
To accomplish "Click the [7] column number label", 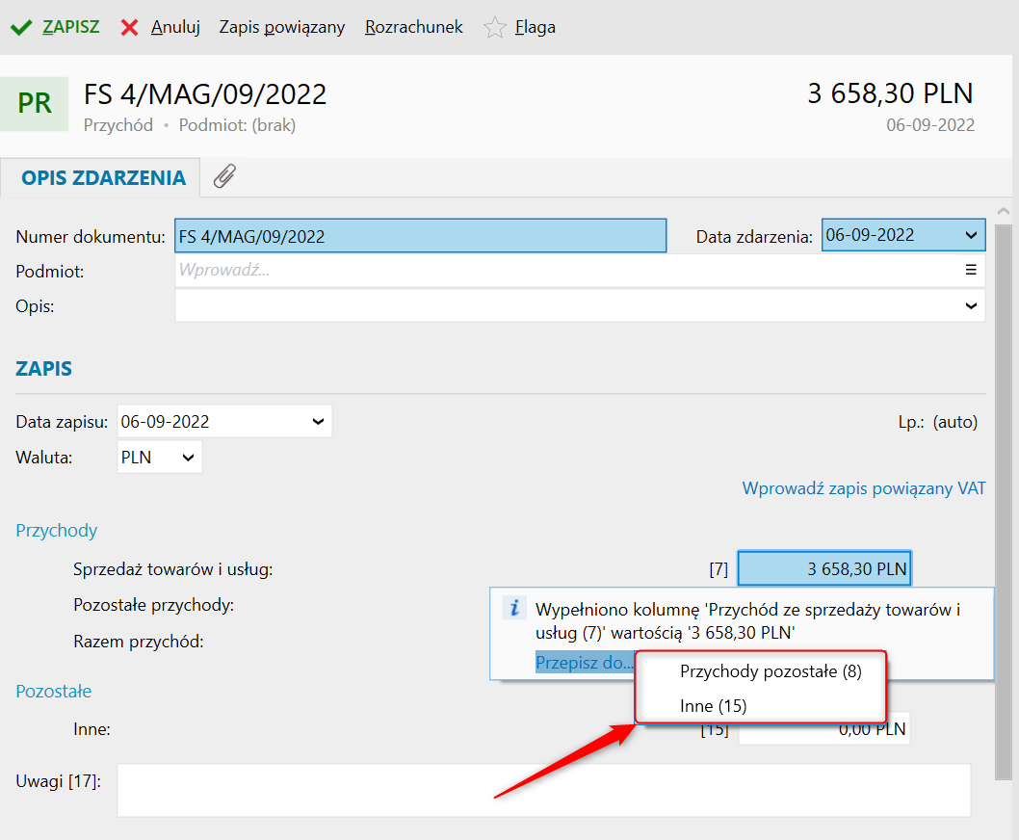I will coord(719,569).
